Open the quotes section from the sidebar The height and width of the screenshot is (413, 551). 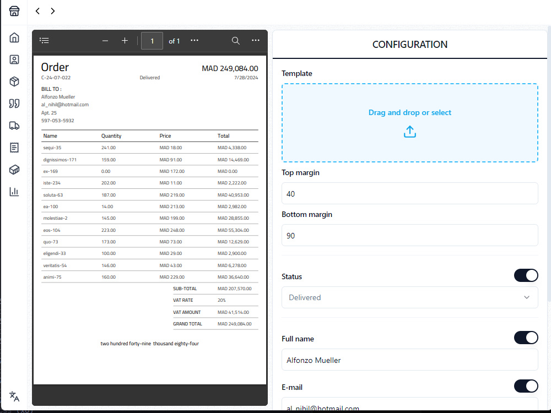(14, 104)
